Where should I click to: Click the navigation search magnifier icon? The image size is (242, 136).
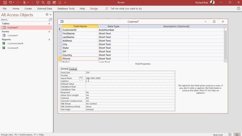(50, 20)
